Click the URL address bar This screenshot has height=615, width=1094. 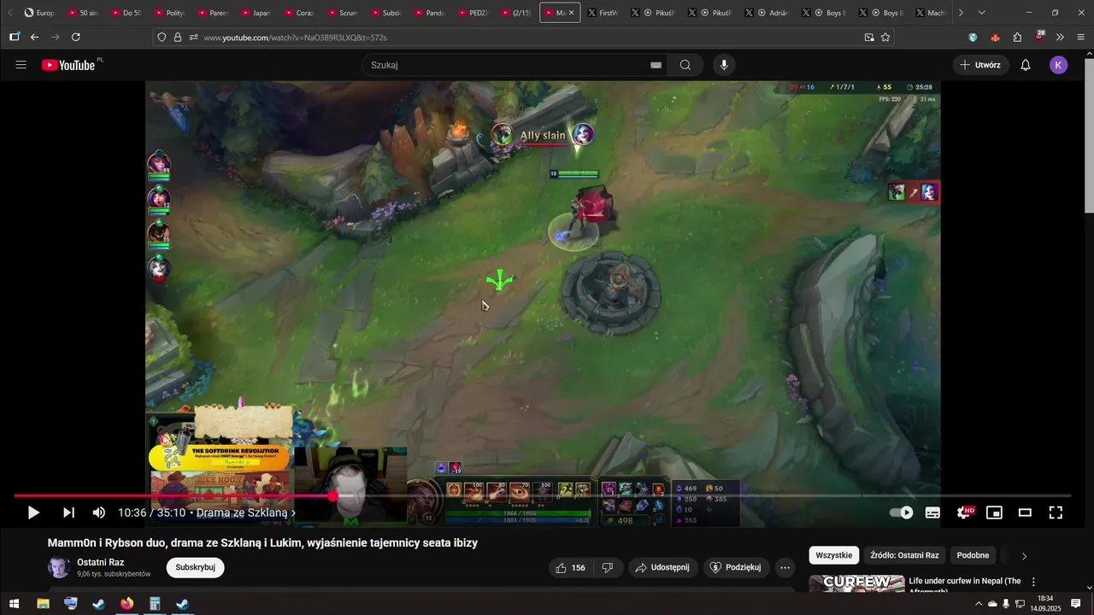click(x=530, y=38)
